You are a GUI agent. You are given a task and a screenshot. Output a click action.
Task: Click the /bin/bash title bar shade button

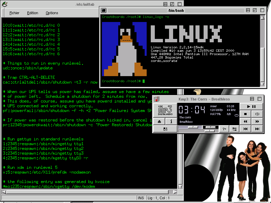pyautogui.click(x=248, y=10)
